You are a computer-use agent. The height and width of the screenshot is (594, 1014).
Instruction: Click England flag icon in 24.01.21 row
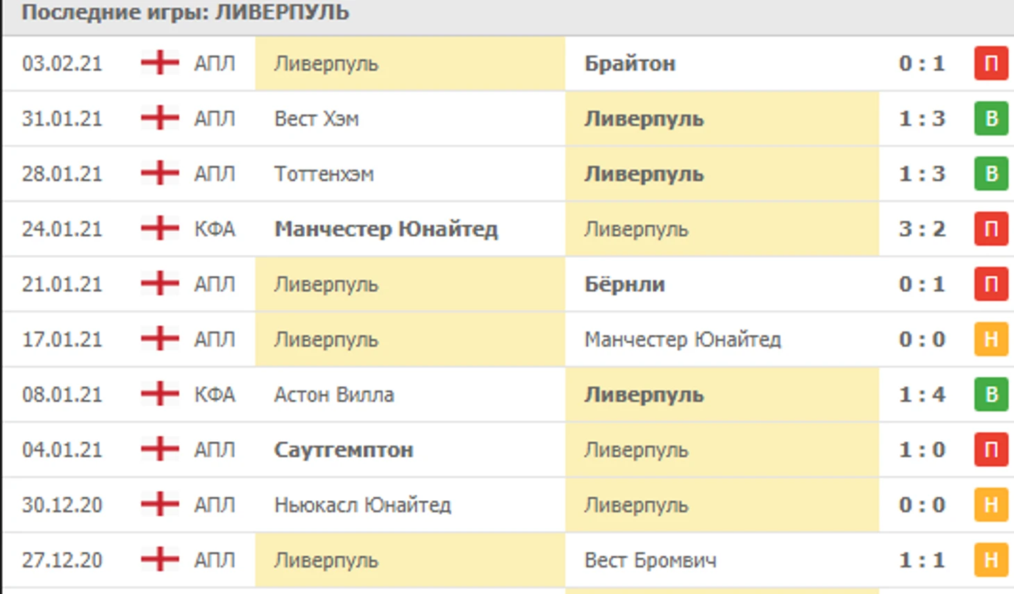160,228
